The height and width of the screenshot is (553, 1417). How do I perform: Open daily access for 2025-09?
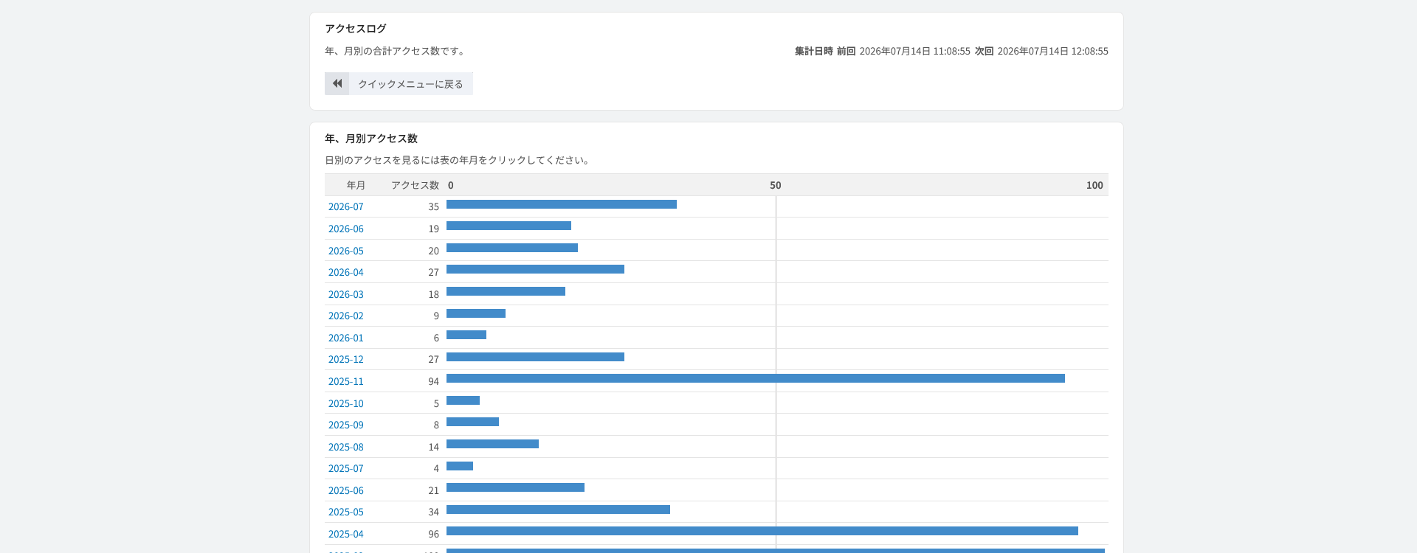pos(346,425)
